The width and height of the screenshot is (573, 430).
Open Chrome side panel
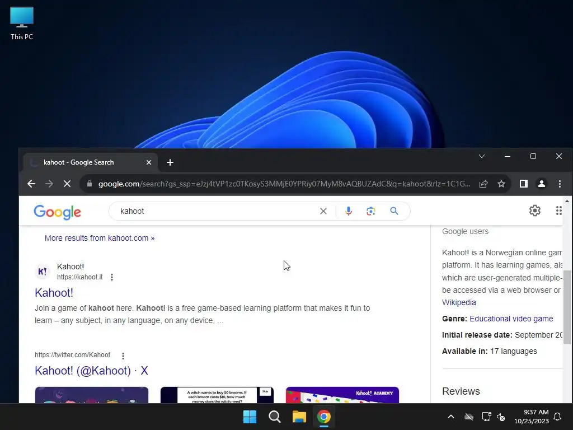point(524,184)
